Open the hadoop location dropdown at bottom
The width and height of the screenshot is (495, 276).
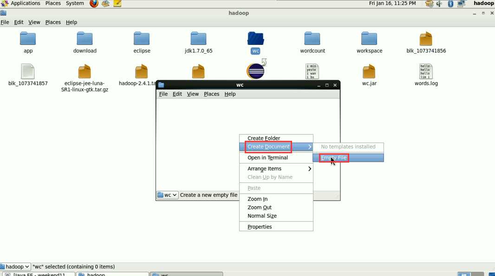pos(15,267)
